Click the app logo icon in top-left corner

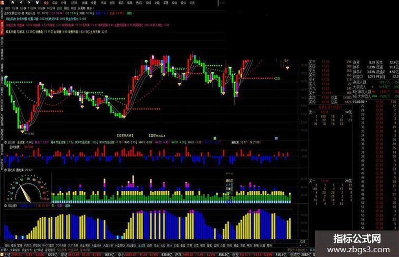[2, 2]
